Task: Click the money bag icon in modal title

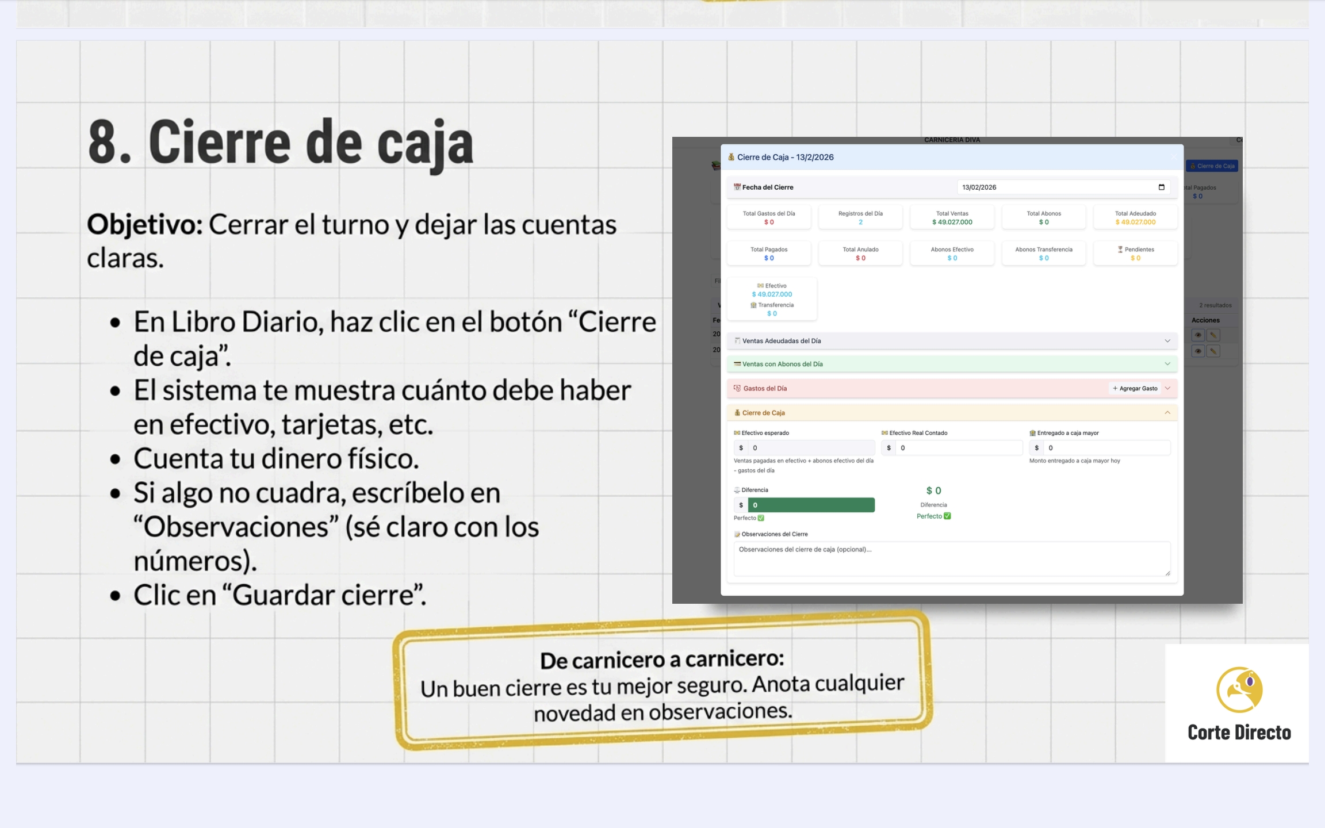Action: (731, 157)
